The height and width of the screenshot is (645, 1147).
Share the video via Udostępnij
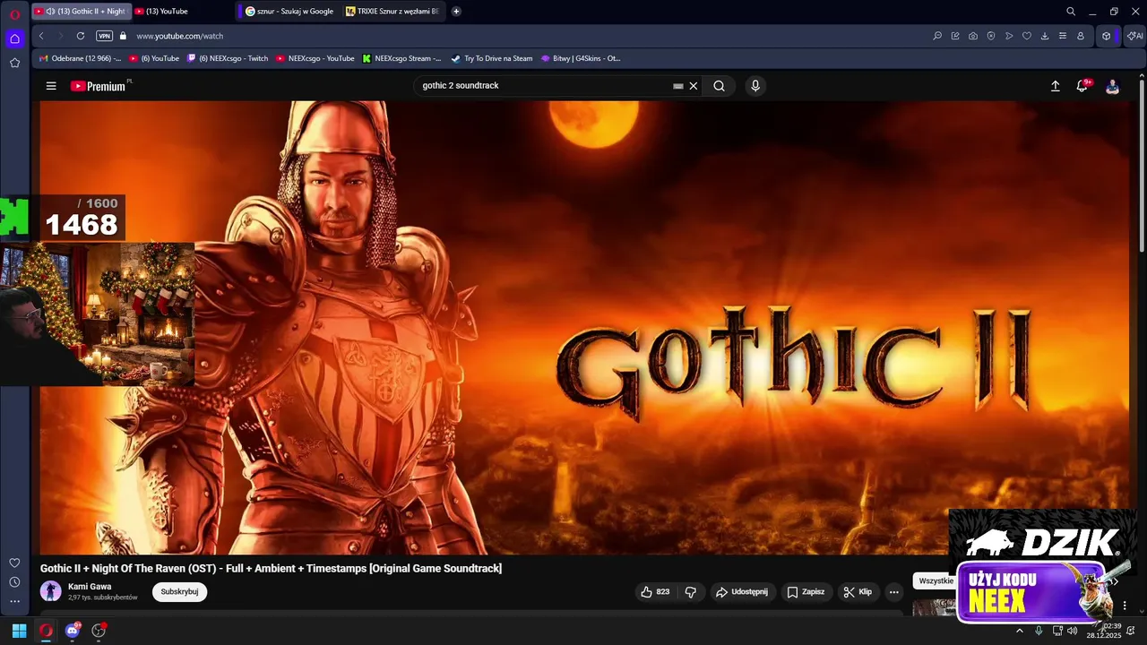point(741,592)
